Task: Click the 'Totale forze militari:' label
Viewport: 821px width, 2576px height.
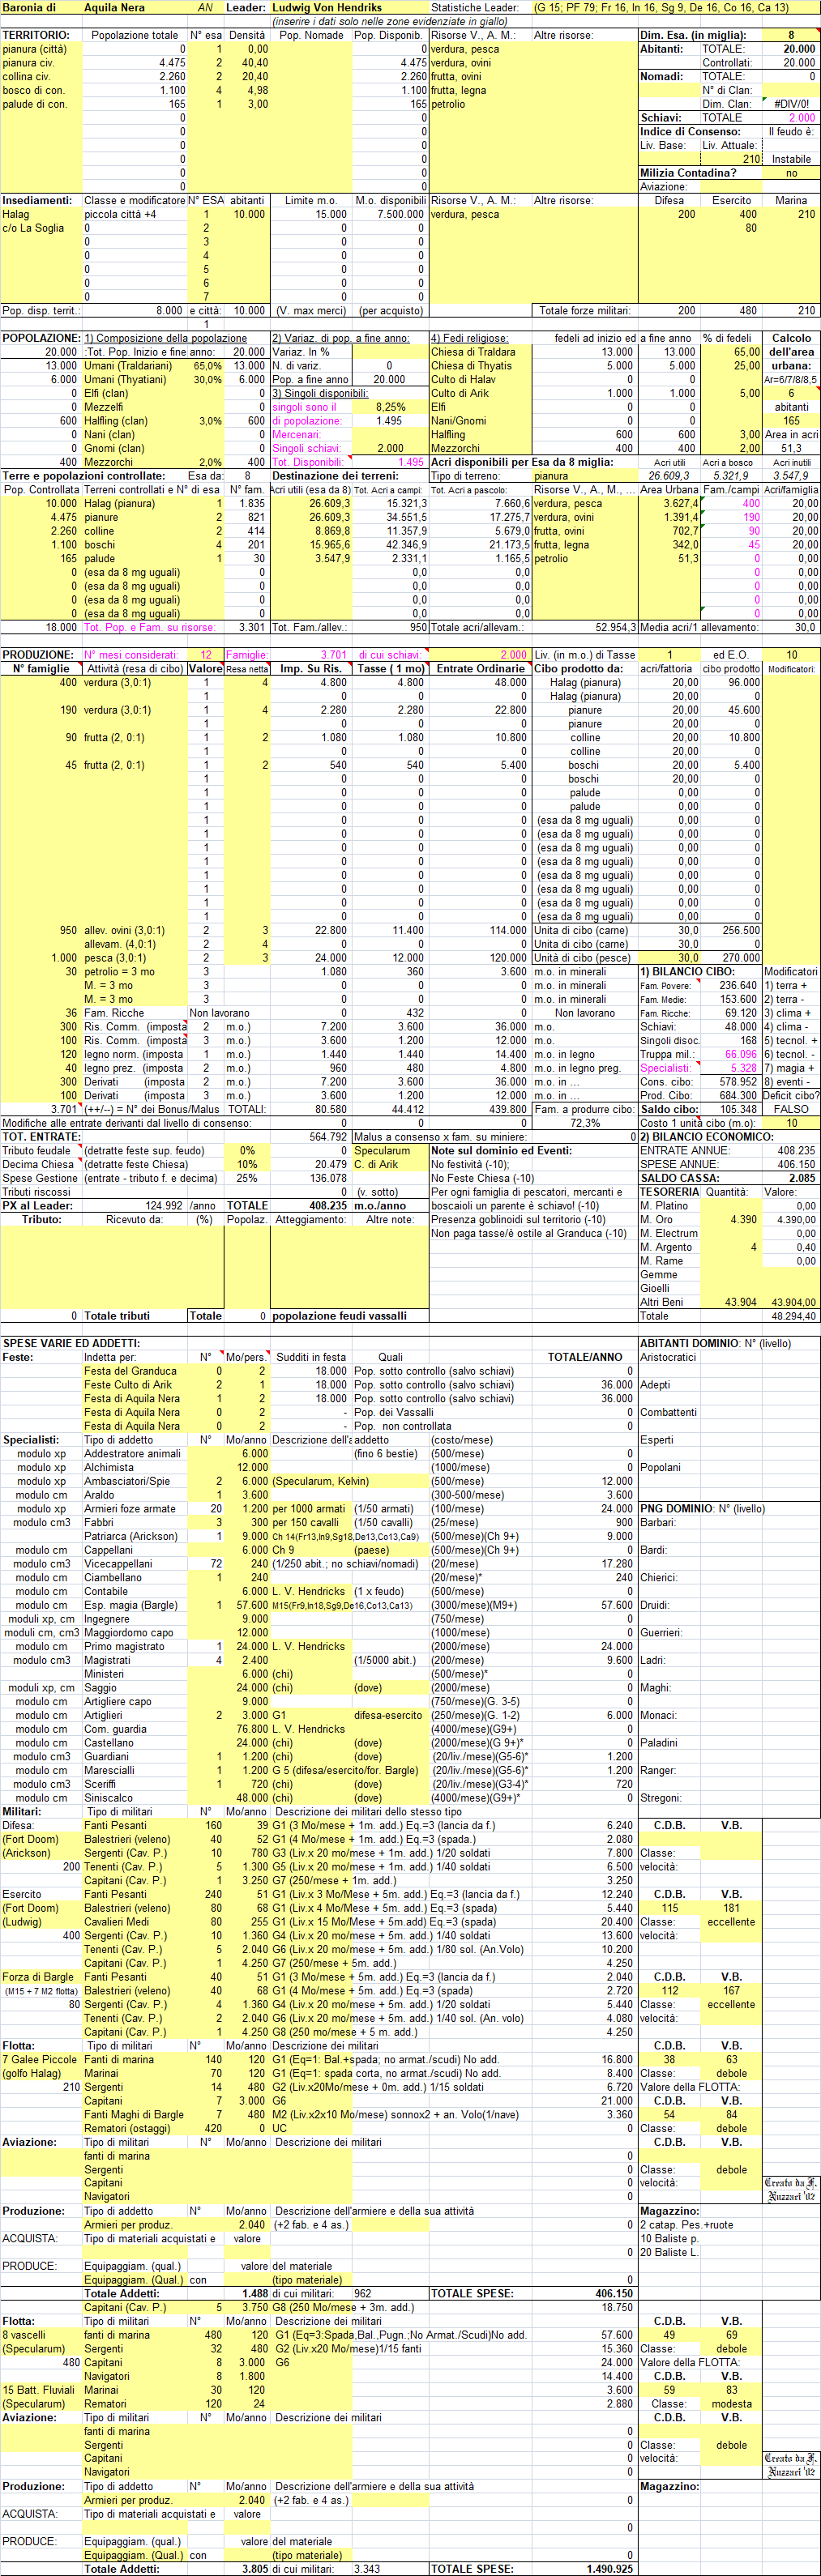Action: 585,311
